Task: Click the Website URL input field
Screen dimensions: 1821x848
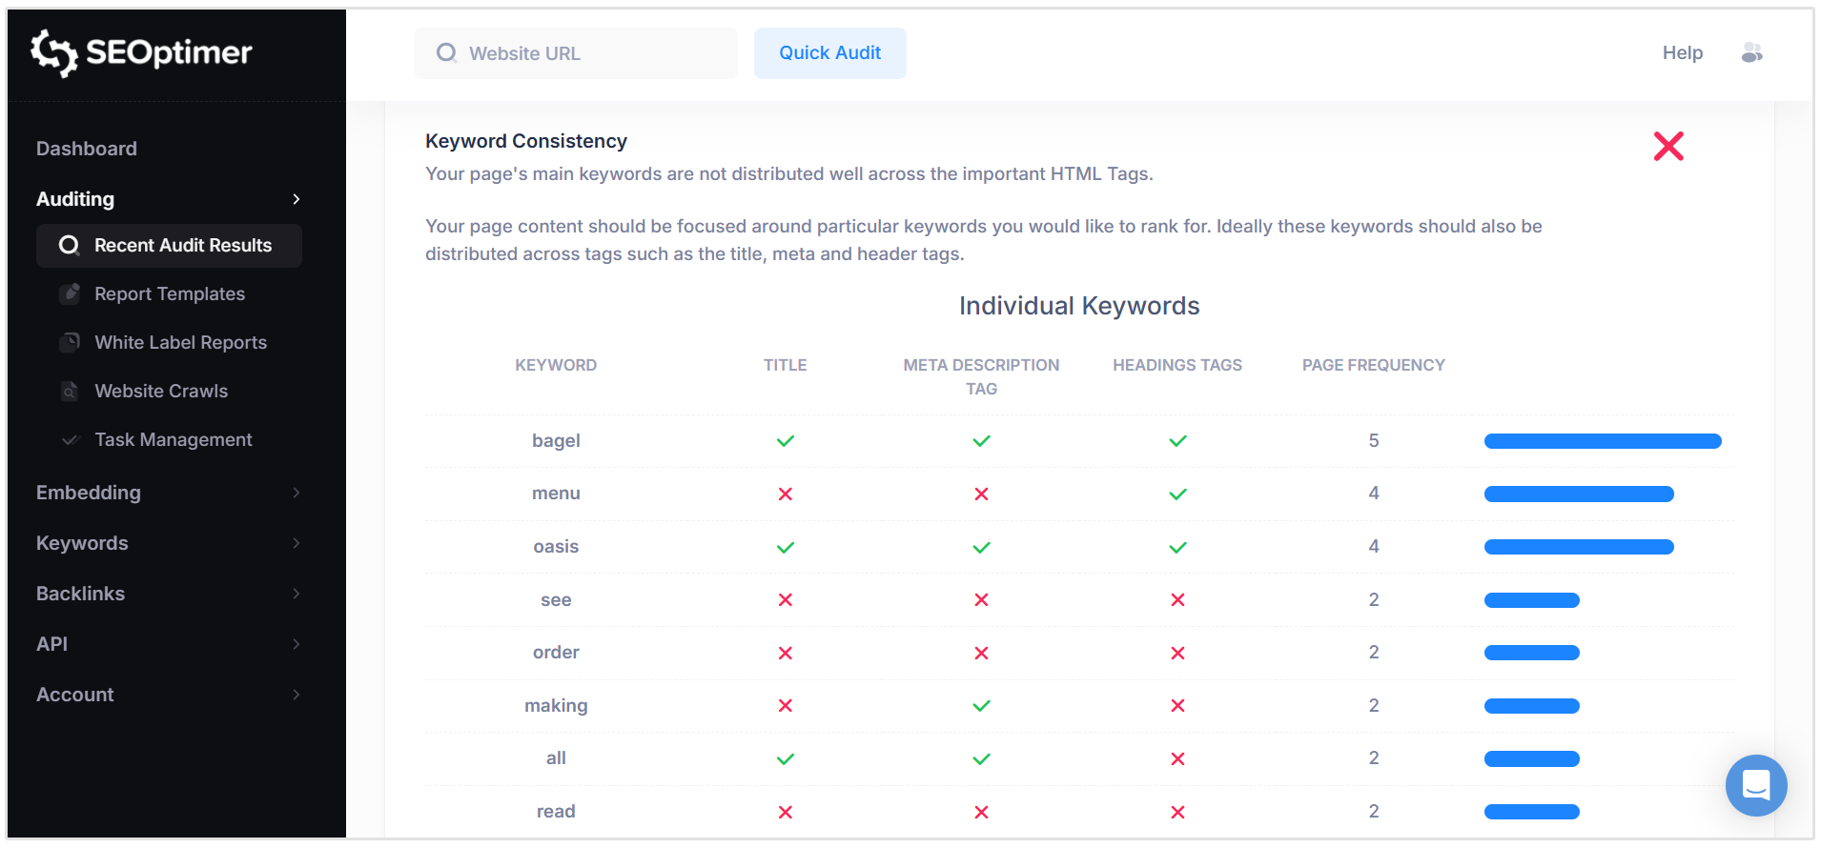Action: pyautogui.click(x=576, y=53)
